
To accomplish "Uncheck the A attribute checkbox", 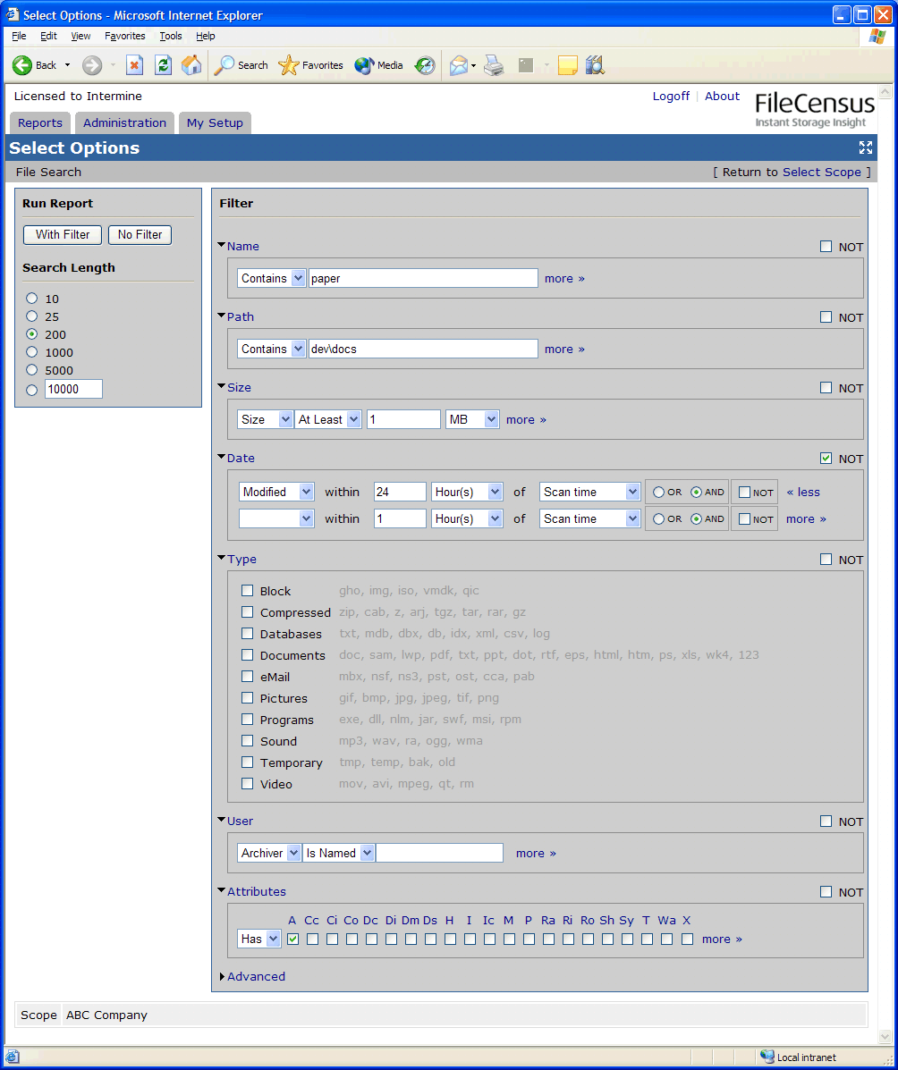I will tap(293, 939).
